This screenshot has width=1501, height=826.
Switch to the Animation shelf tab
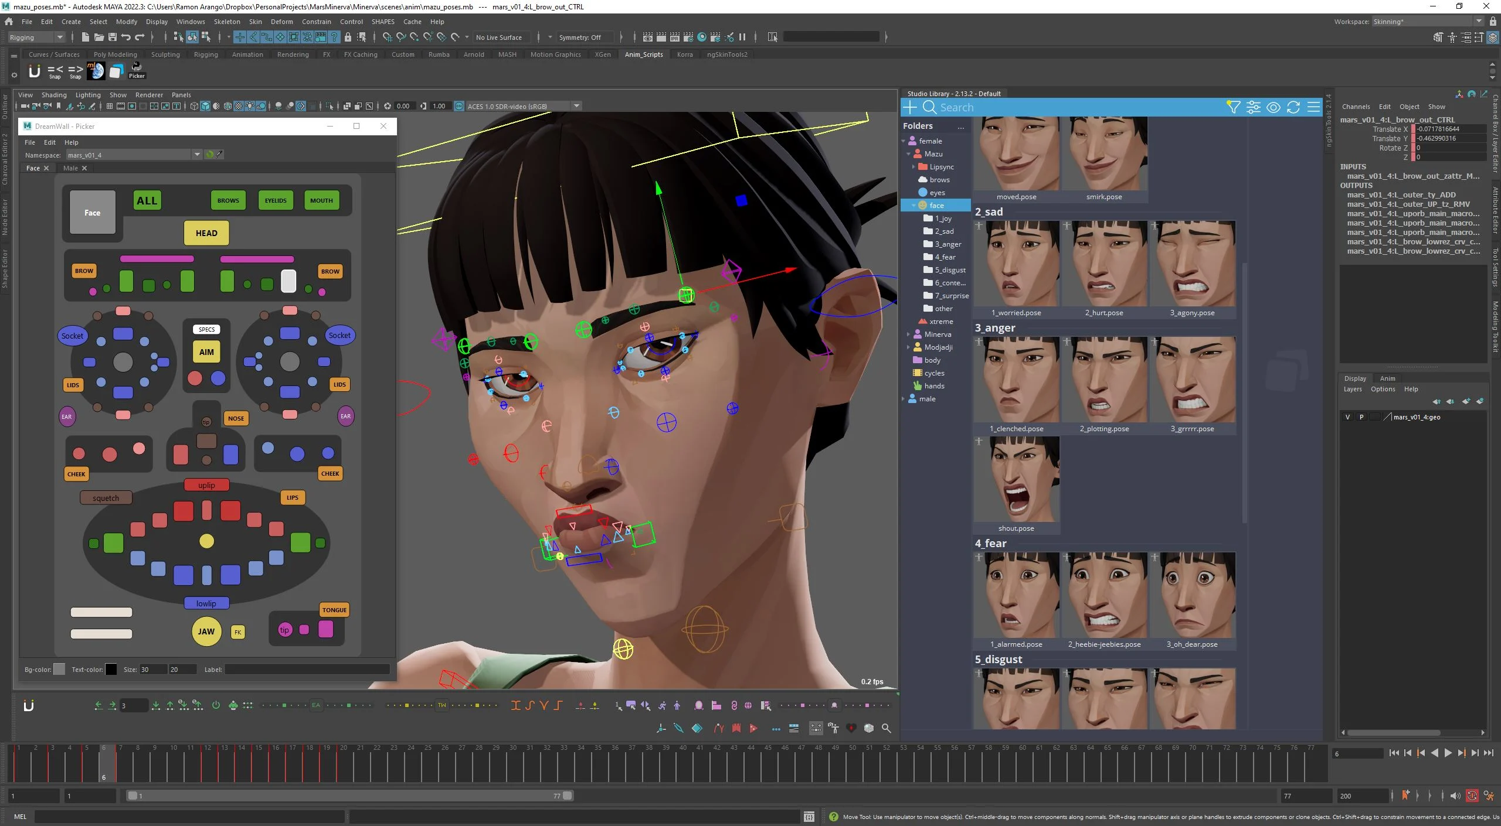[x=247, y=54]
